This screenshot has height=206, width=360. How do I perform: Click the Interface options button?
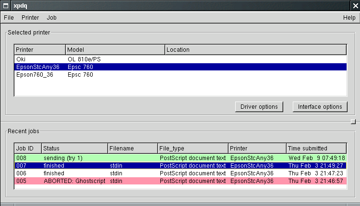[x=320, y=106]
